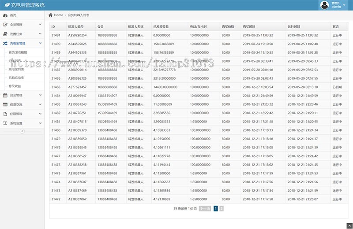Image resolution: width=353 pixels, height=229 pixels.
Task: Click run time 2019-08-25 11:02:48
Action: pos(303,44)
